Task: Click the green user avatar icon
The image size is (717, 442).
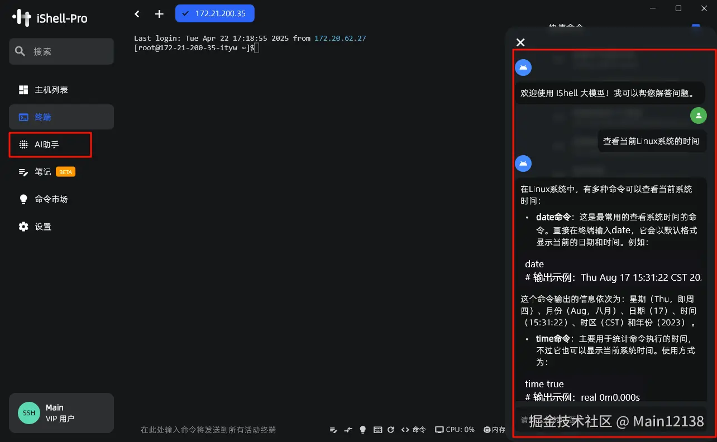Action: tap(699, 116)
